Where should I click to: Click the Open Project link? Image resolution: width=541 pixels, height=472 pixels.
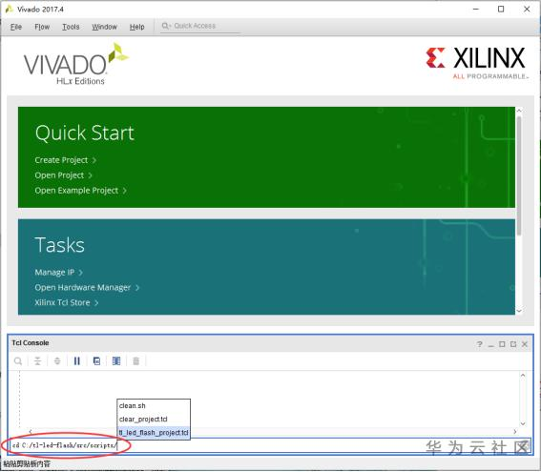[x=63, y=175]
